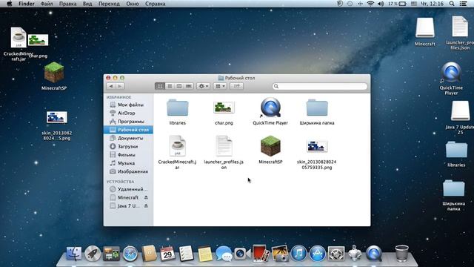Viewport: 474px width, 267px height.
Task: Open the libraries folder in Finder window
Action: pyautogui.click(x=178, y=108)
